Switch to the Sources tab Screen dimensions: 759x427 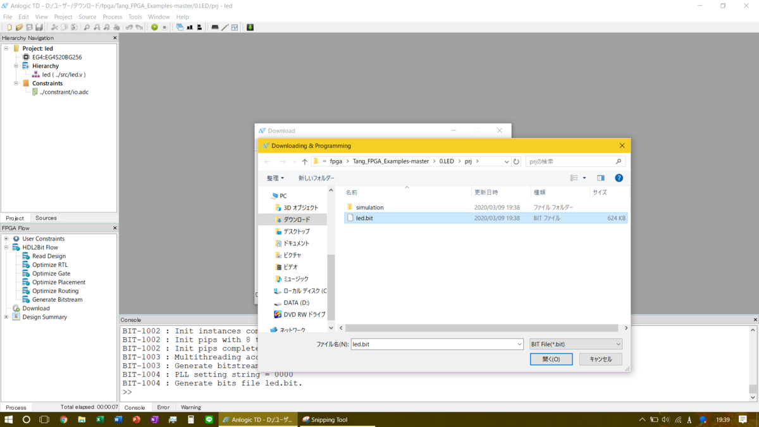(46, 218)
